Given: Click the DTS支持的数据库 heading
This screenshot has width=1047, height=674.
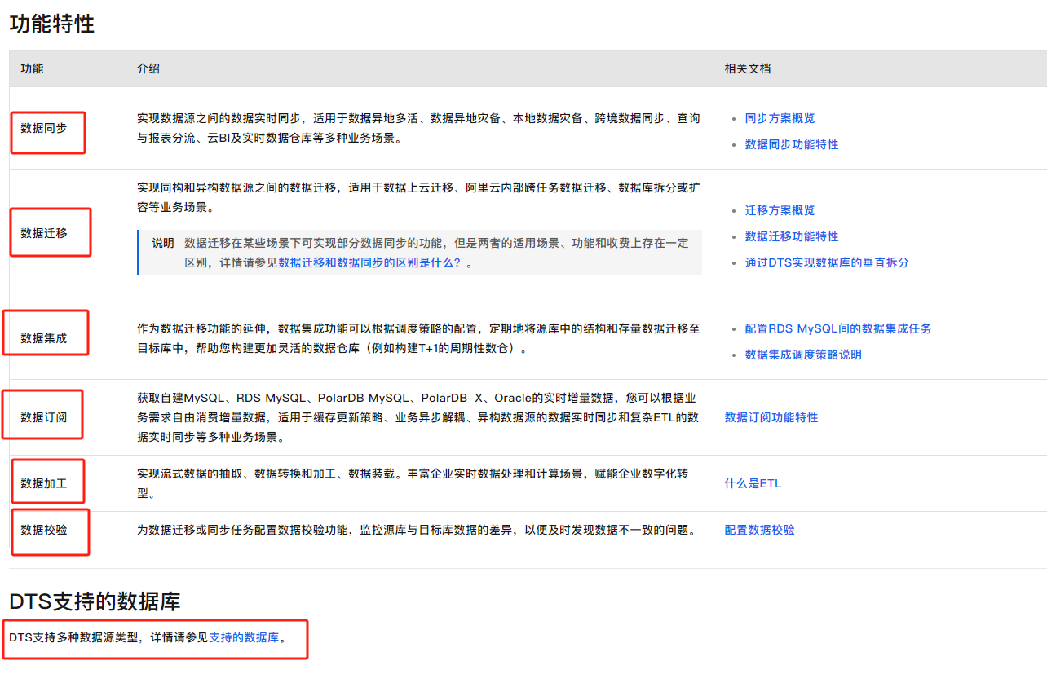Looking at the screenshot, I should tap(95, 601).
